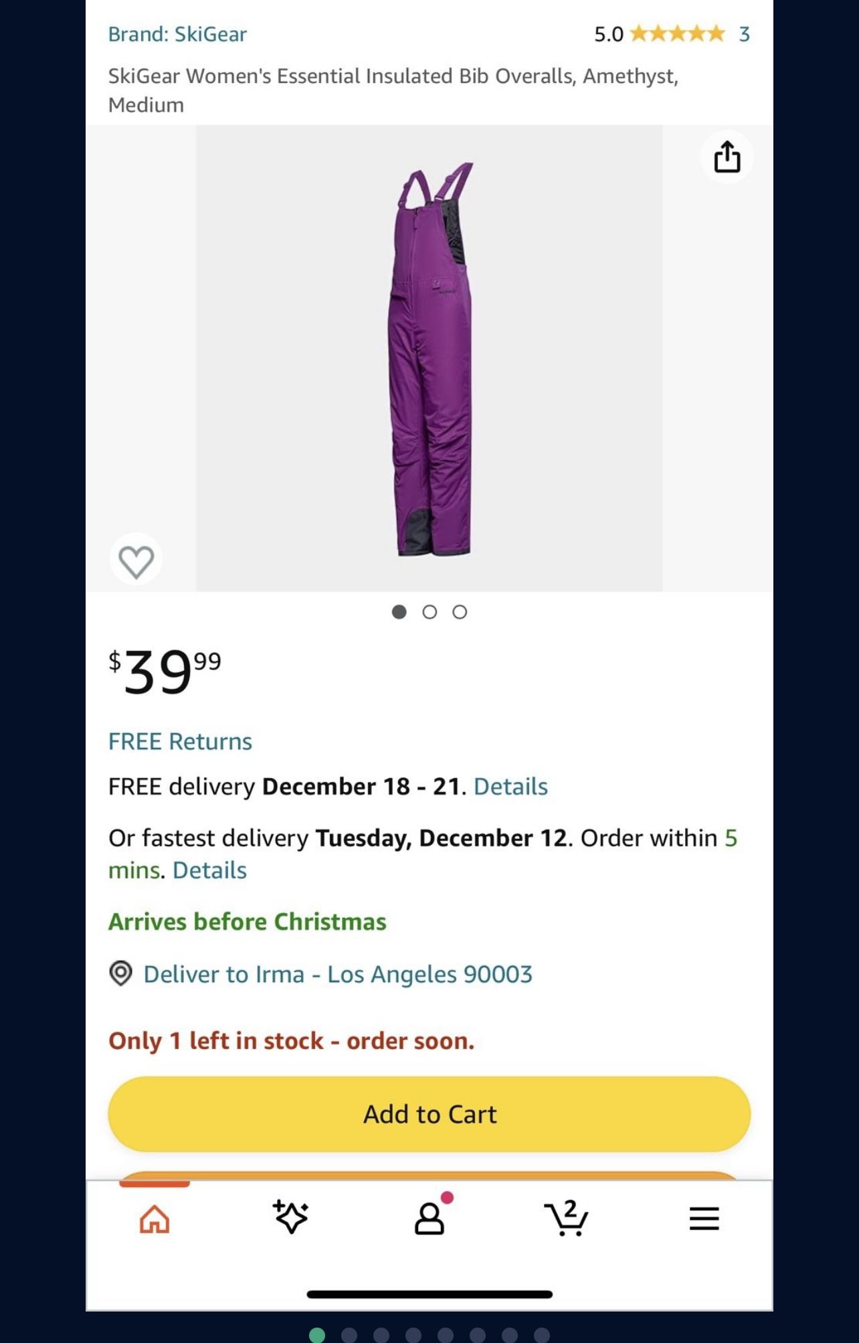Go to Home tab in bottom navigation
Screen dimensions: 859x1343
pos(155,1218)
